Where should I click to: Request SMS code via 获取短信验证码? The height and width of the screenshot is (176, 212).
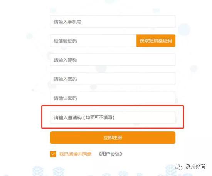tap(156, 41)
